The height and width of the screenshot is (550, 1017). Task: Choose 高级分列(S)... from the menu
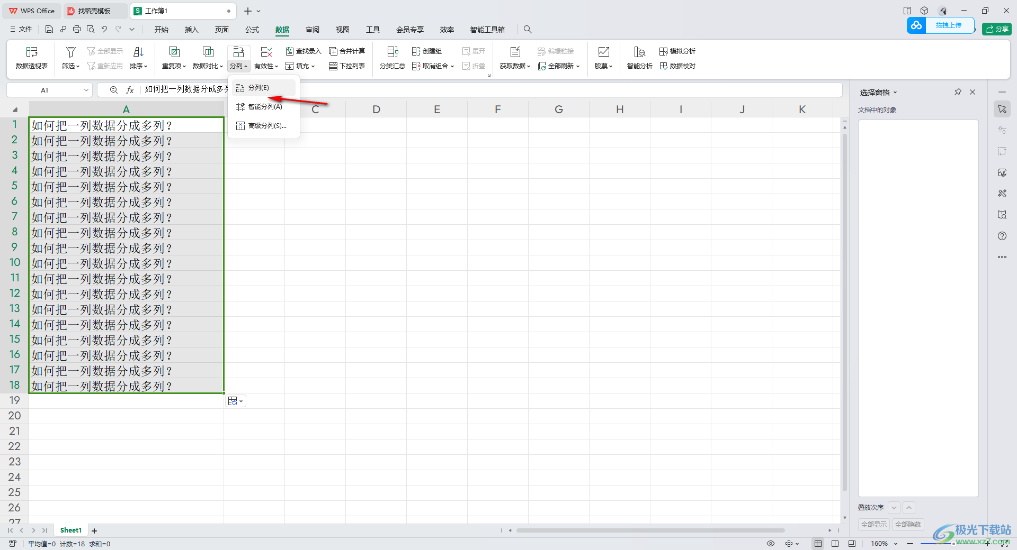tap(264, 126)
